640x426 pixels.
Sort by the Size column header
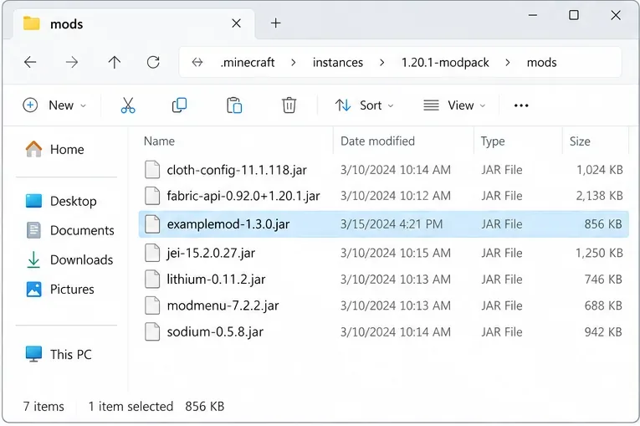tap(580, 141)
